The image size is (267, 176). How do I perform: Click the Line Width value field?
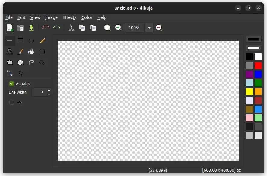tap(39, 92)
